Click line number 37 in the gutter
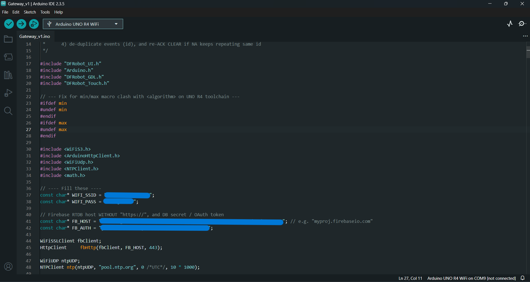Viewport: 530px width, 282px height. click(28, 195)
